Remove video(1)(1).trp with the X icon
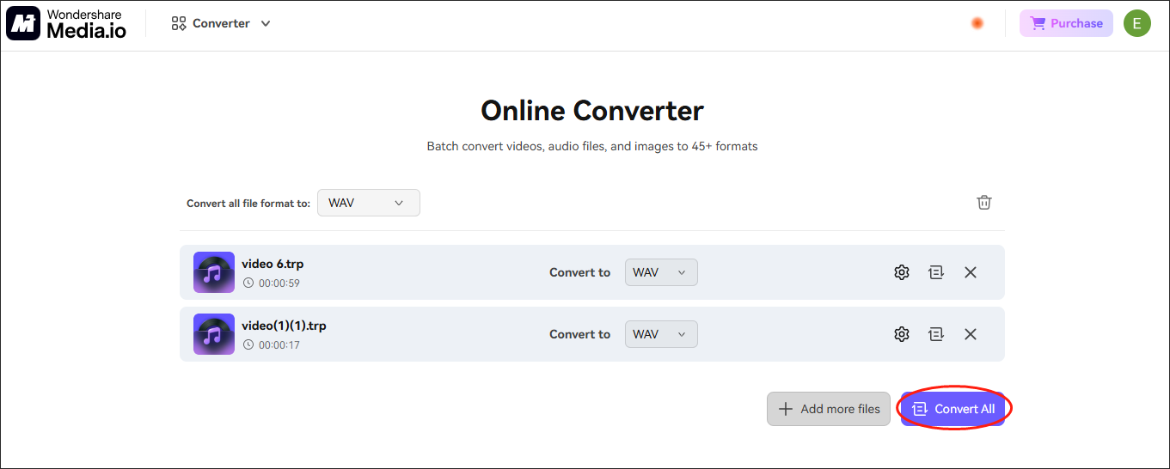 click(971, 334)
